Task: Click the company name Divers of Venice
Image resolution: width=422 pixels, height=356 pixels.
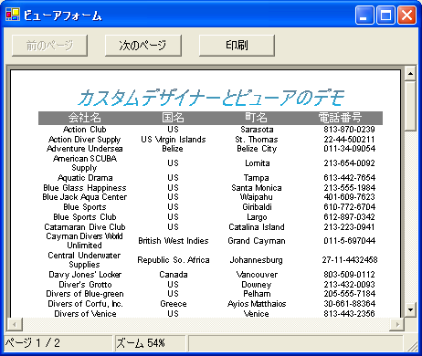Action: coord(85,314)
